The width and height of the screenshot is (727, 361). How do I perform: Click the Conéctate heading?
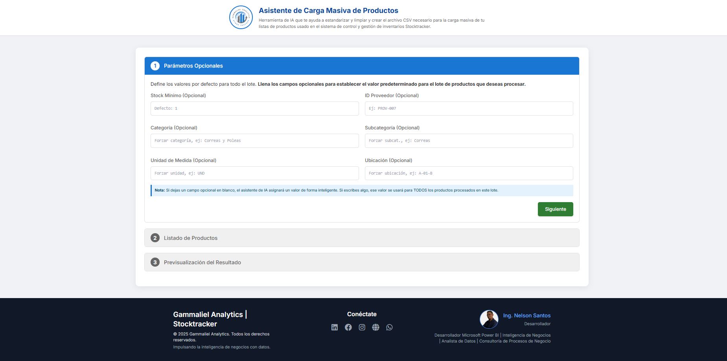[362, 314]
